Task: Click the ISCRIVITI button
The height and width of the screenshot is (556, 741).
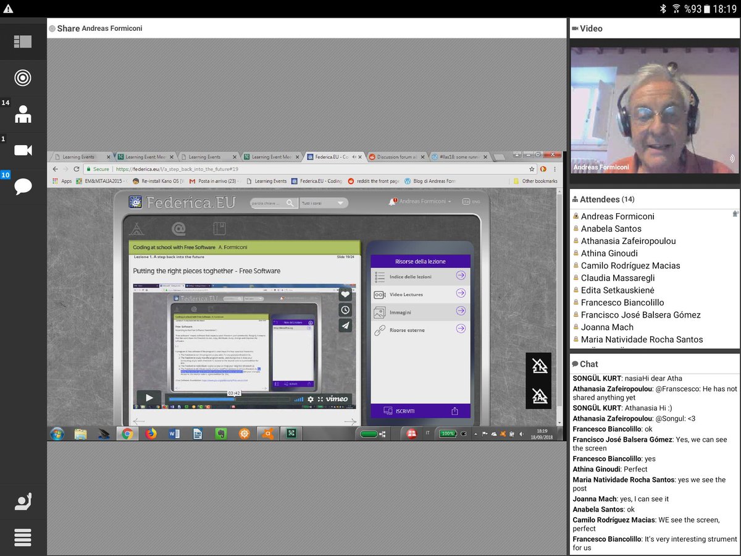Action: (x=400, y=411)
